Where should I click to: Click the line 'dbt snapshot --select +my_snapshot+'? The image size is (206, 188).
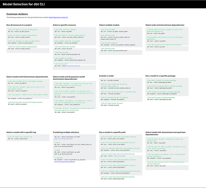pyautogui.click(x=159, y=158)
